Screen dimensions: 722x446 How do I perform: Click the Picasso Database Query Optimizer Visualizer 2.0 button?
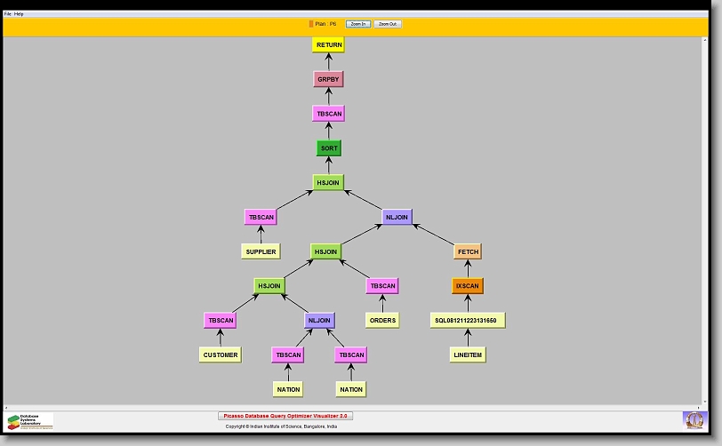[x=285, y=416]
